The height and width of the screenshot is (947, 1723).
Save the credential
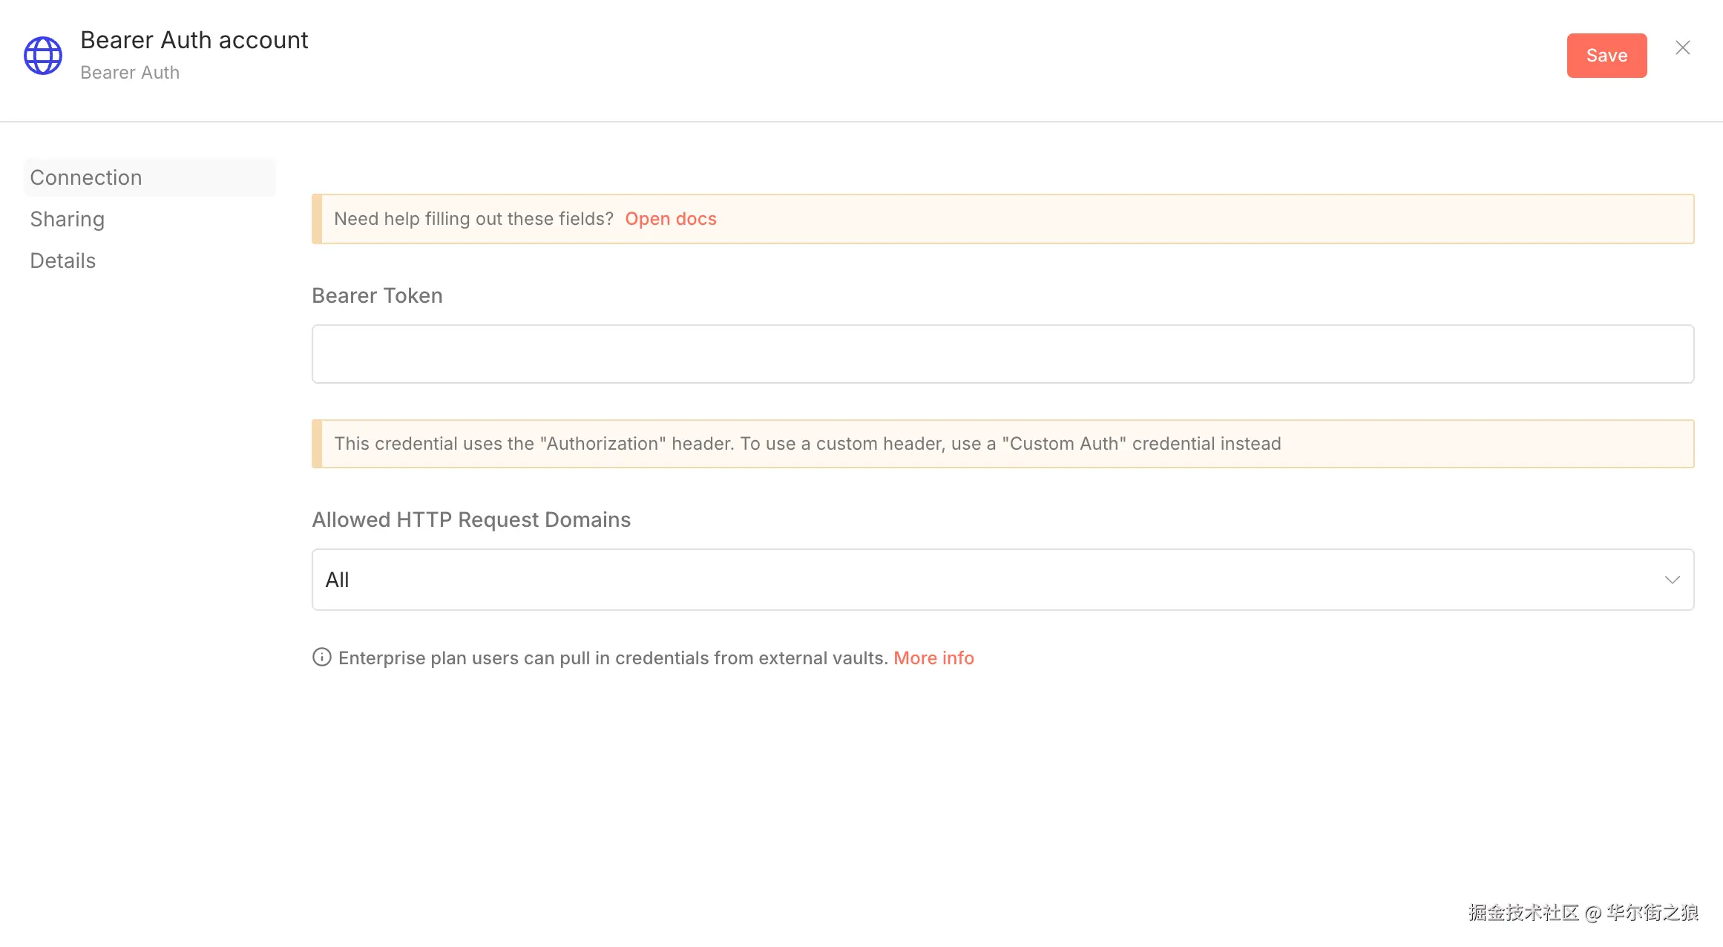1607,56
